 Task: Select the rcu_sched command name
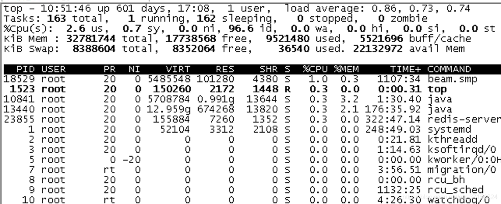point(455,189)
